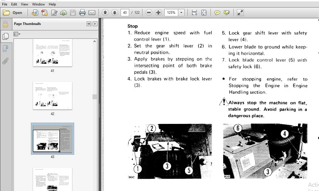
Task: Collapse the panel with double-left arrow
Action: [x=89, y=24]
